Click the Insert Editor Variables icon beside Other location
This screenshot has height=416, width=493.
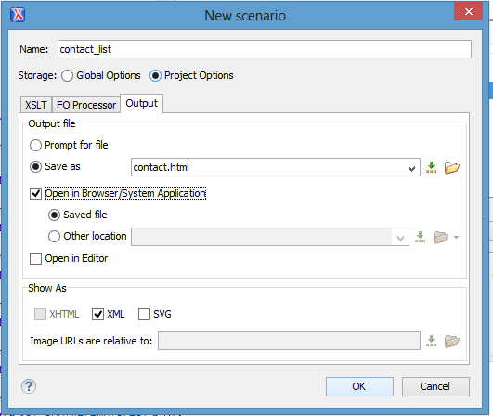pos(420,237)
